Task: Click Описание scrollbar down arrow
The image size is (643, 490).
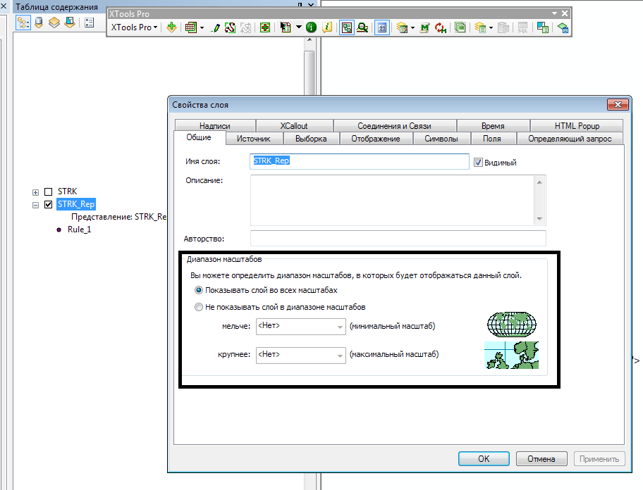Action: coord(539,219)
